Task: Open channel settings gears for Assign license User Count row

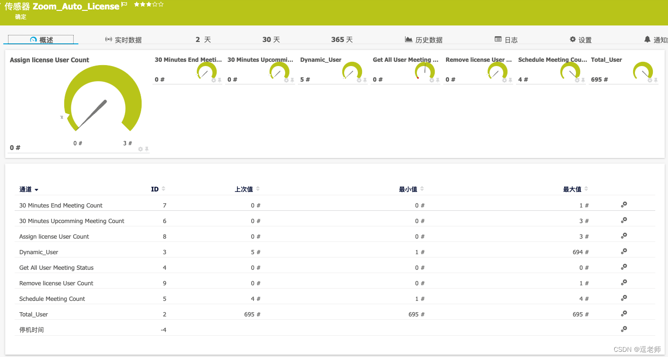Action: coord(624,236)
